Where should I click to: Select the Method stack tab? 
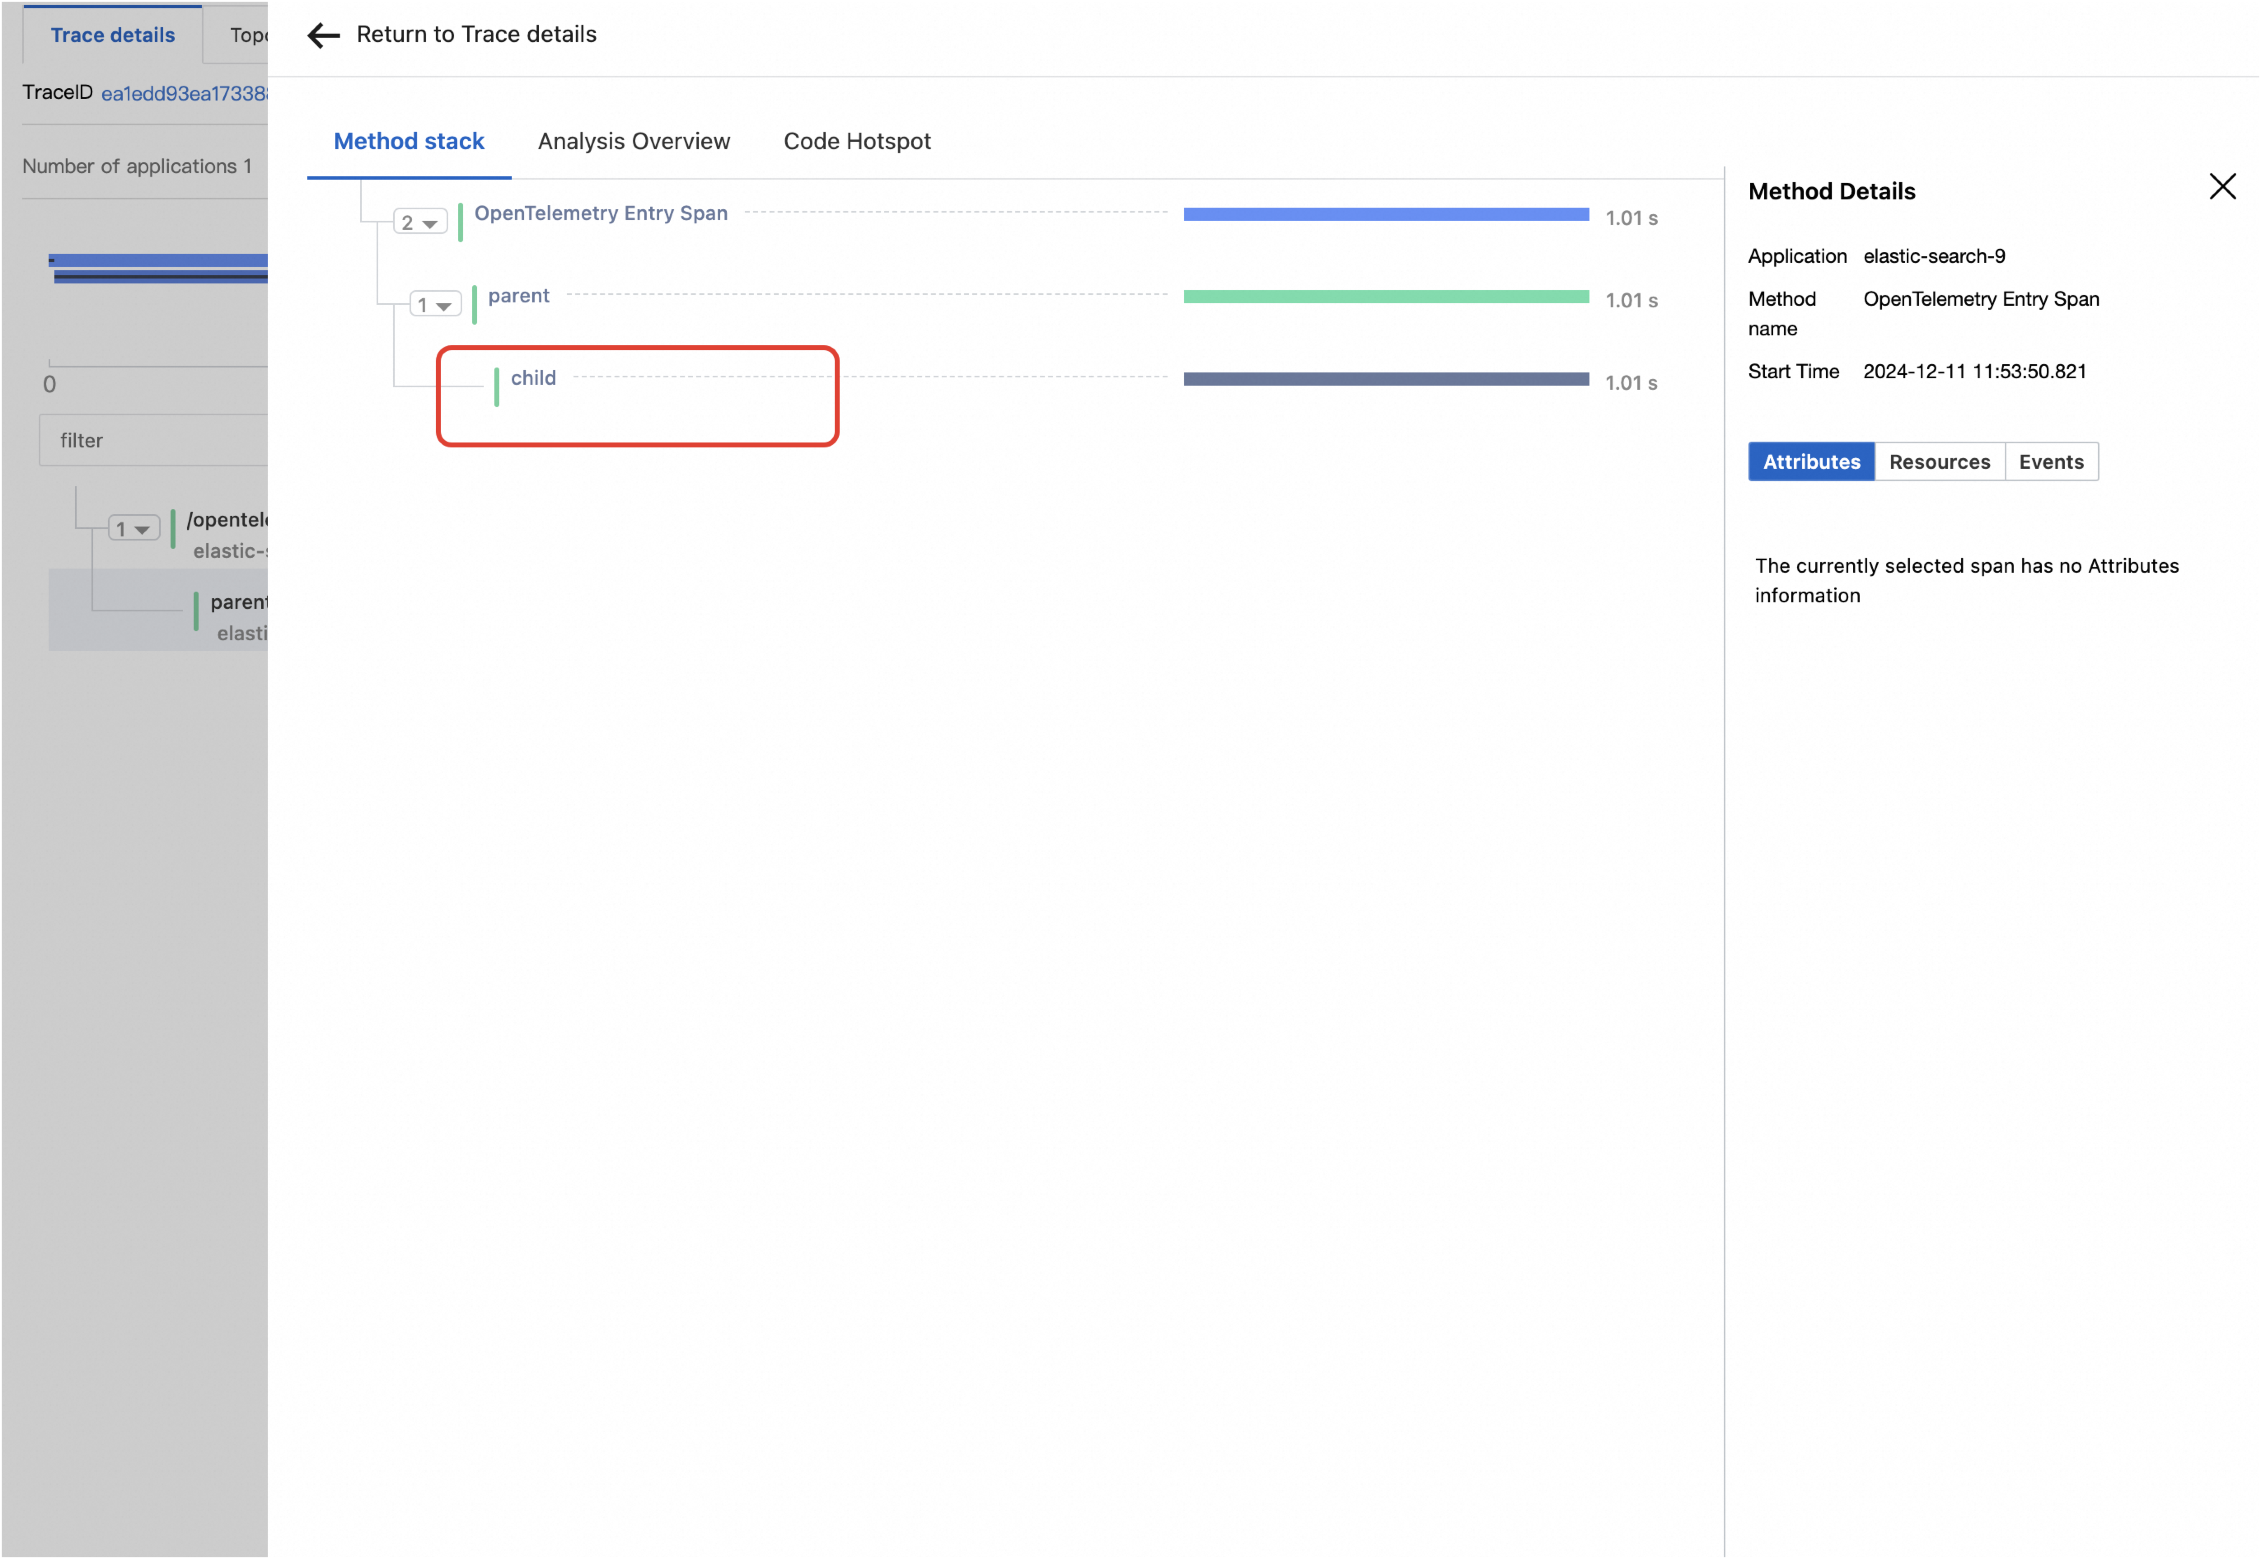click(x=408, y=142)
